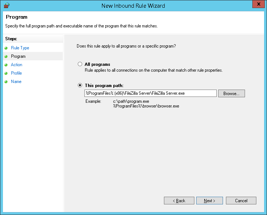
Task: Click the green bullet beside Action step
Action: point(6,65)
